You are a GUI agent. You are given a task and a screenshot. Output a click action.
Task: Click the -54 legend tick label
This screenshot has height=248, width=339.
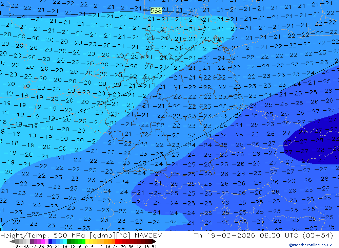17,247
